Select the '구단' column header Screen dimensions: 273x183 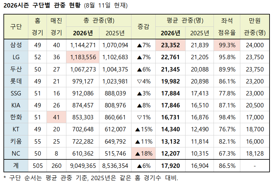click(16, 27)
